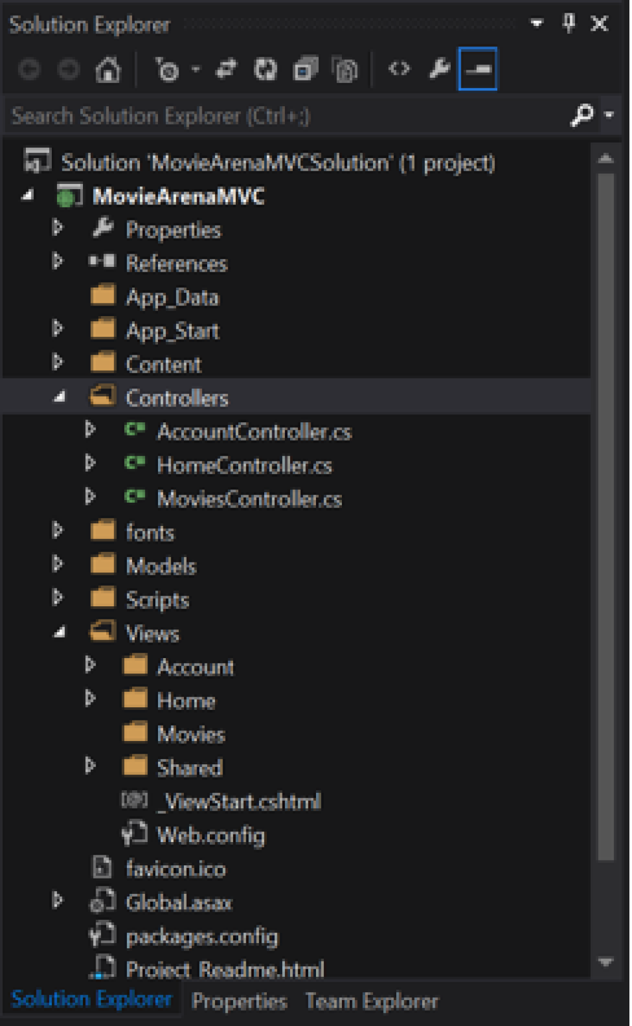Click the Back navigation arrow in toolbar
This screenshot has width=632, height=1026.
[x=29, y=69]
